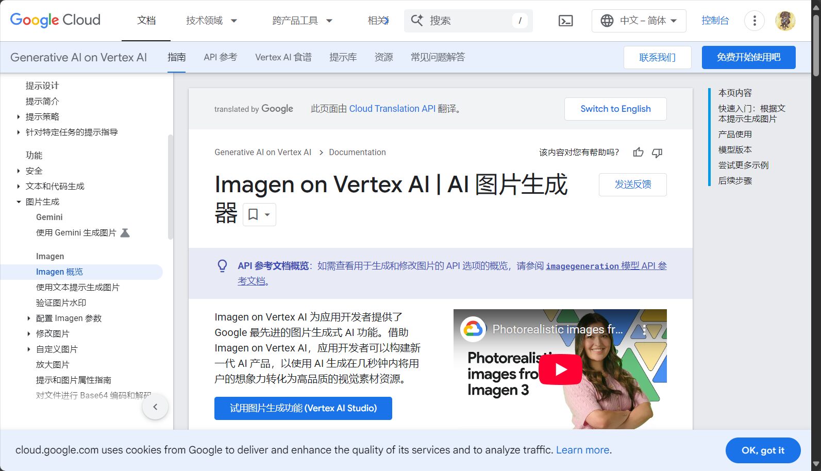This screenshot has height=471, width=821.
Task: Open the 资源 tab
Action: (384, 57)
